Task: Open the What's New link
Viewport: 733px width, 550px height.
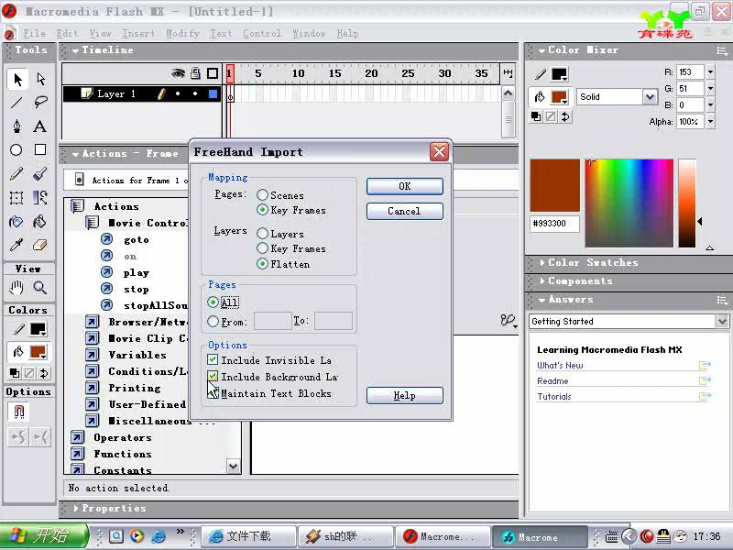Action: 560,365
